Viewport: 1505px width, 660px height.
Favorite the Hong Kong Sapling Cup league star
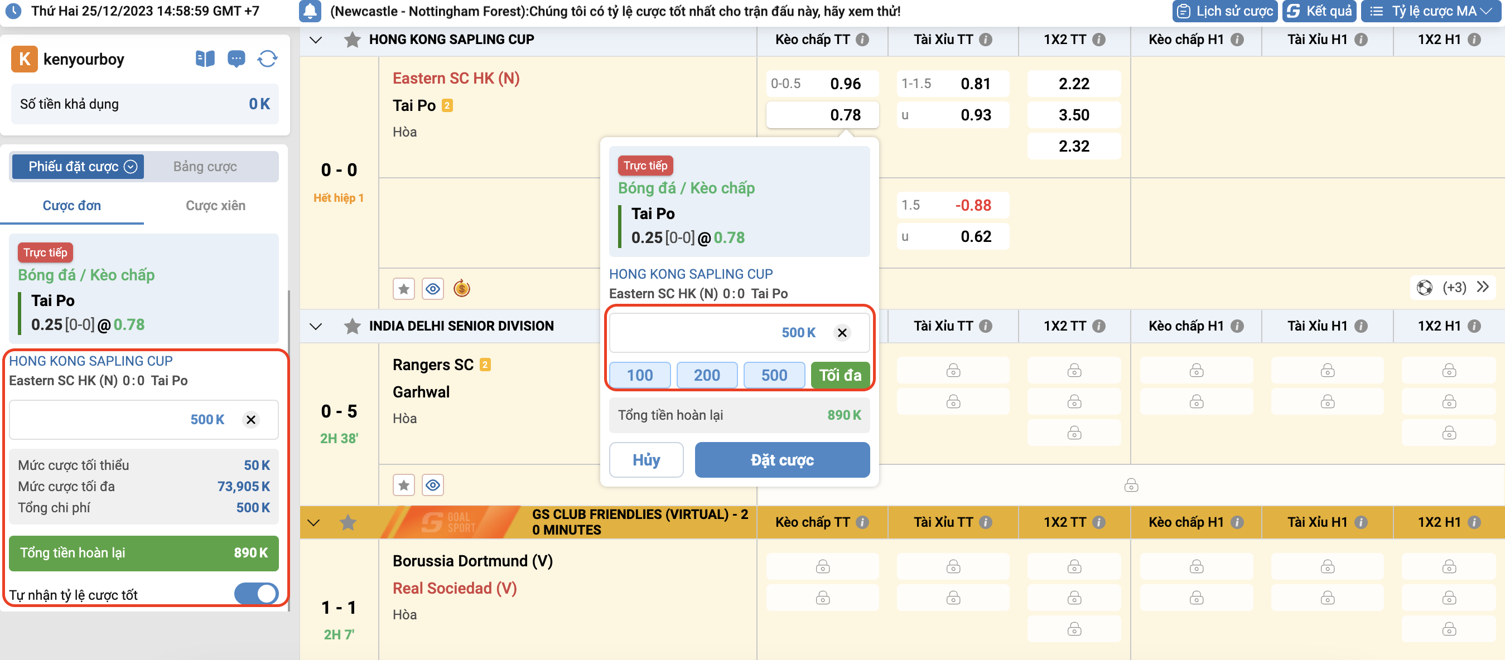pyautogui.click(x=352, y=40)
